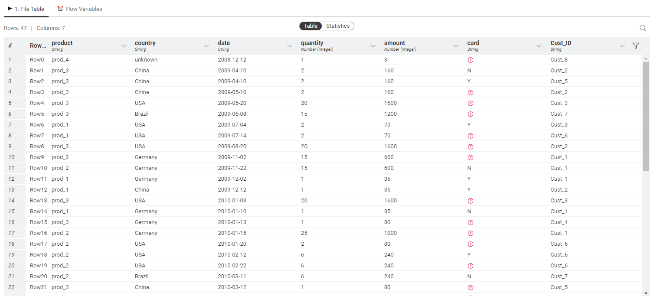The height and width of the screenshot is (296, 654).
Task: Click the country column header label
Action: click(145, 43)
